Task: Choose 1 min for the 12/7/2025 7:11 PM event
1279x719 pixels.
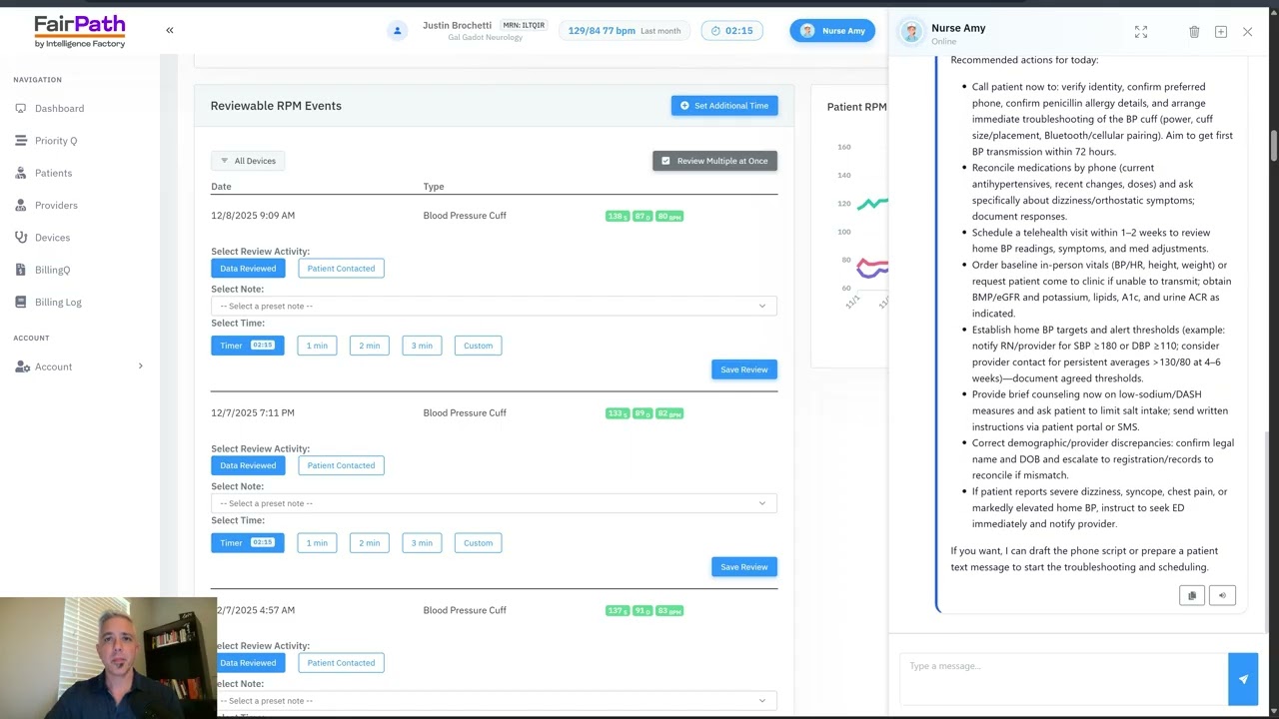Action: click(x=317, y=543)
